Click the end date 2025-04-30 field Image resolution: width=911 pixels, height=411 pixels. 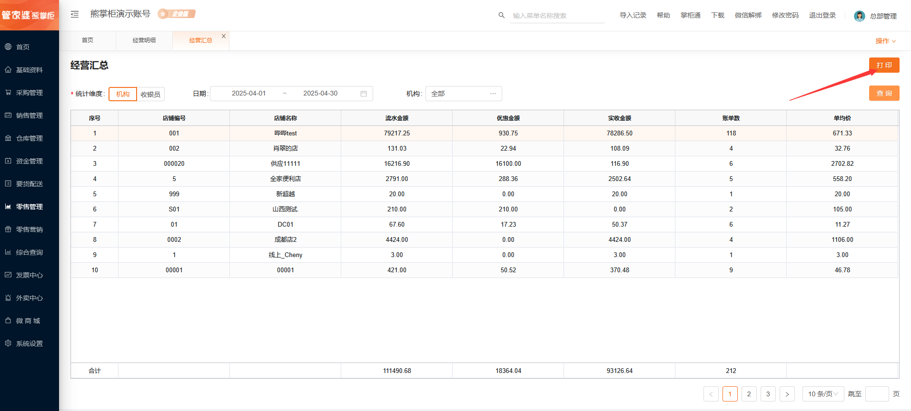point(320,94)
